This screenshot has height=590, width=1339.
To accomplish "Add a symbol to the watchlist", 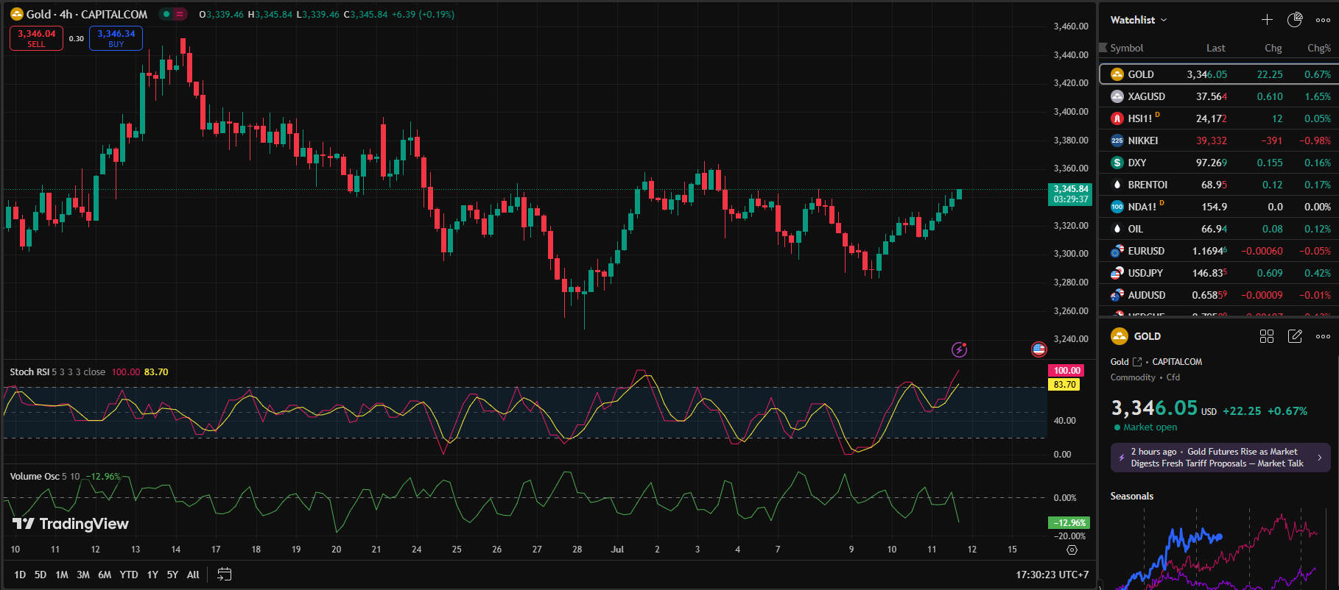I will tap(1267, 20).
